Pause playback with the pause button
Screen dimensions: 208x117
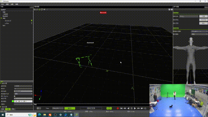[132, 108]
